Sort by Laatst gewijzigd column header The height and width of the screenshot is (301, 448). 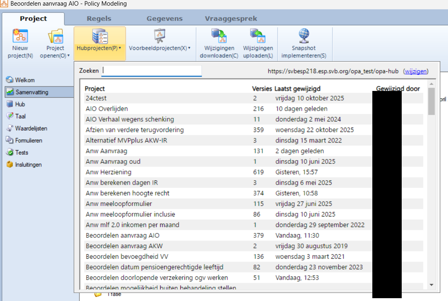297,89
